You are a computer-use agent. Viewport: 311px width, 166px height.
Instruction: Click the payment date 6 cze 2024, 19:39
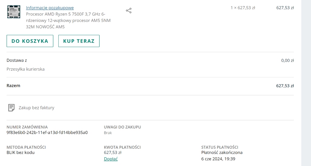coord(218,159)
